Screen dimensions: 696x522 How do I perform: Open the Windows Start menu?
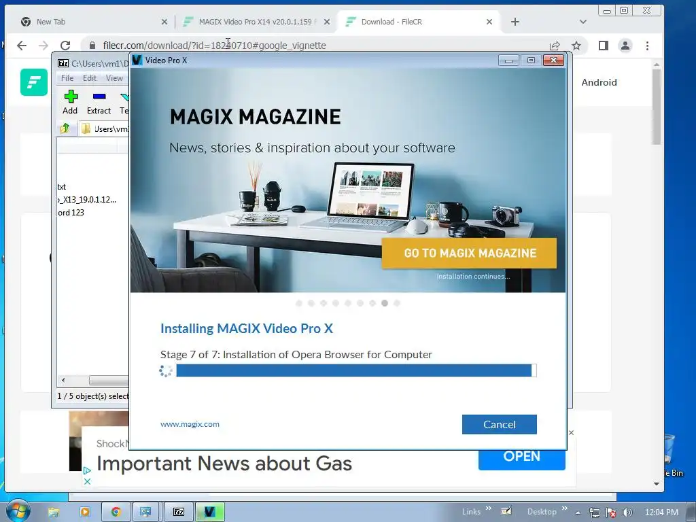click(17, 510)
